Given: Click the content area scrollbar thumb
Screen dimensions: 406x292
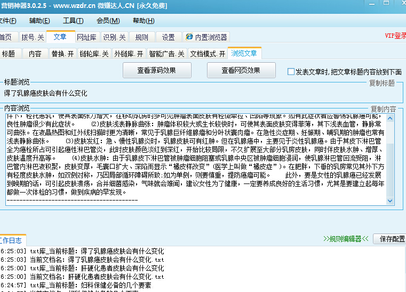Looking at the screenshot, I should 390,170.
